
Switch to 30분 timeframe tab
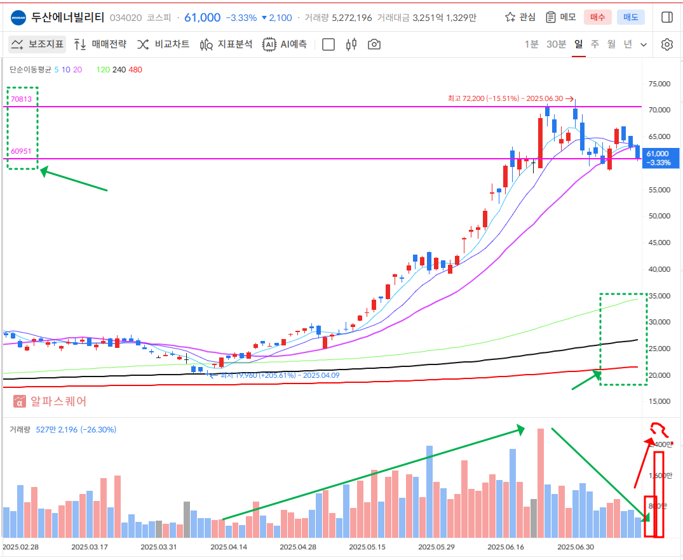click(556, 44)
